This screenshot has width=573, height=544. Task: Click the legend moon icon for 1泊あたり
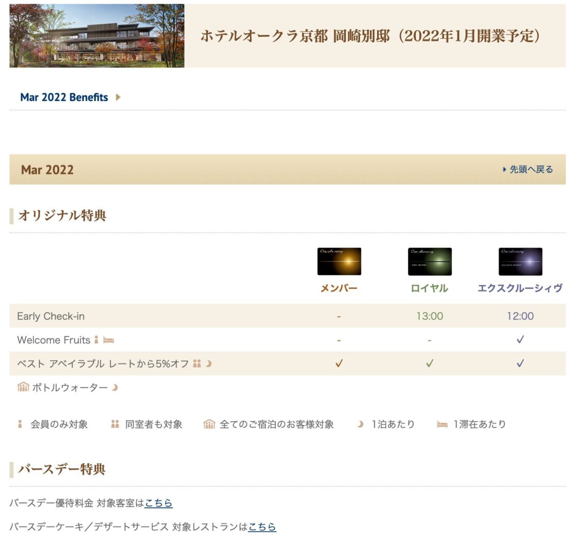pos(361,424)
